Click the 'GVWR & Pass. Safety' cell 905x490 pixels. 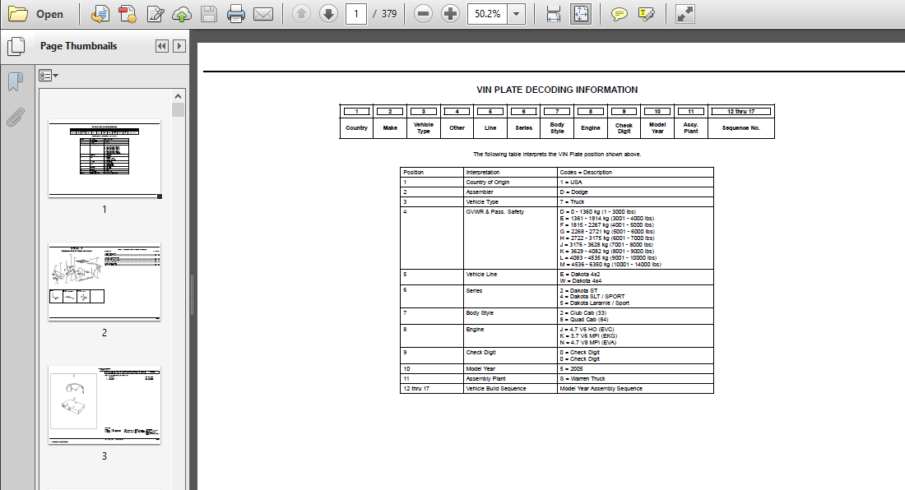pos(510,238)
